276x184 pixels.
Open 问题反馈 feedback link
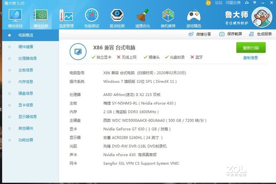(233, 3)
